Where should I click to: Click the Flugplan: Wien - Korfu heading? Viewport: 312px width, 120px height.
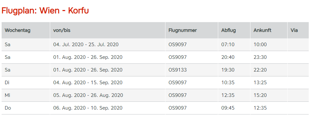point(45,11)
